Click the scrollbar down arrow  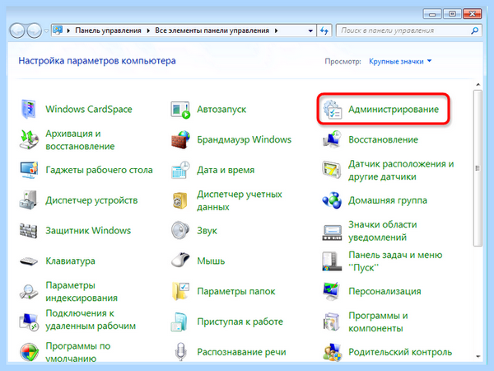[x=478, y=356]
